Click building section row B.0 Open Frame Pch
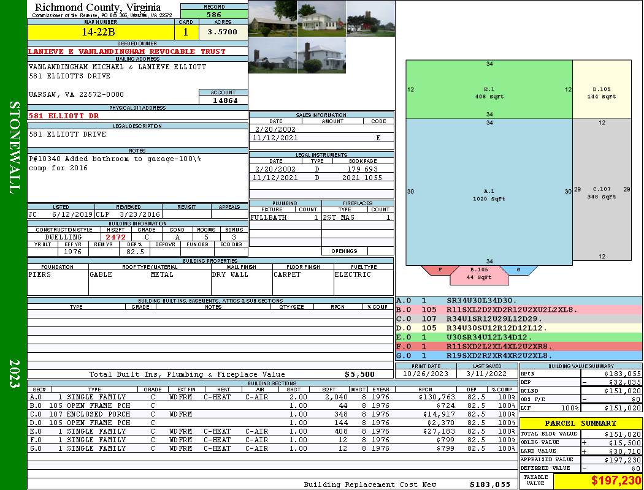Screen dimensions: 644x490 click(273, 405)
